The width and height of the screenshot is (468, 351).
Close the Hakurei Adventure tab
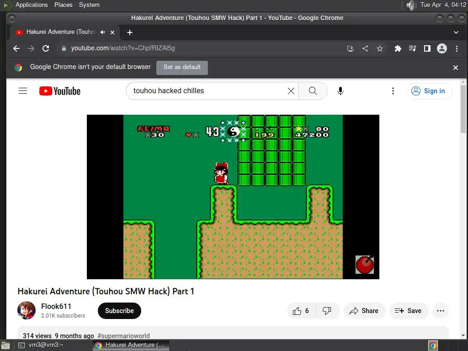pos(112,32)
